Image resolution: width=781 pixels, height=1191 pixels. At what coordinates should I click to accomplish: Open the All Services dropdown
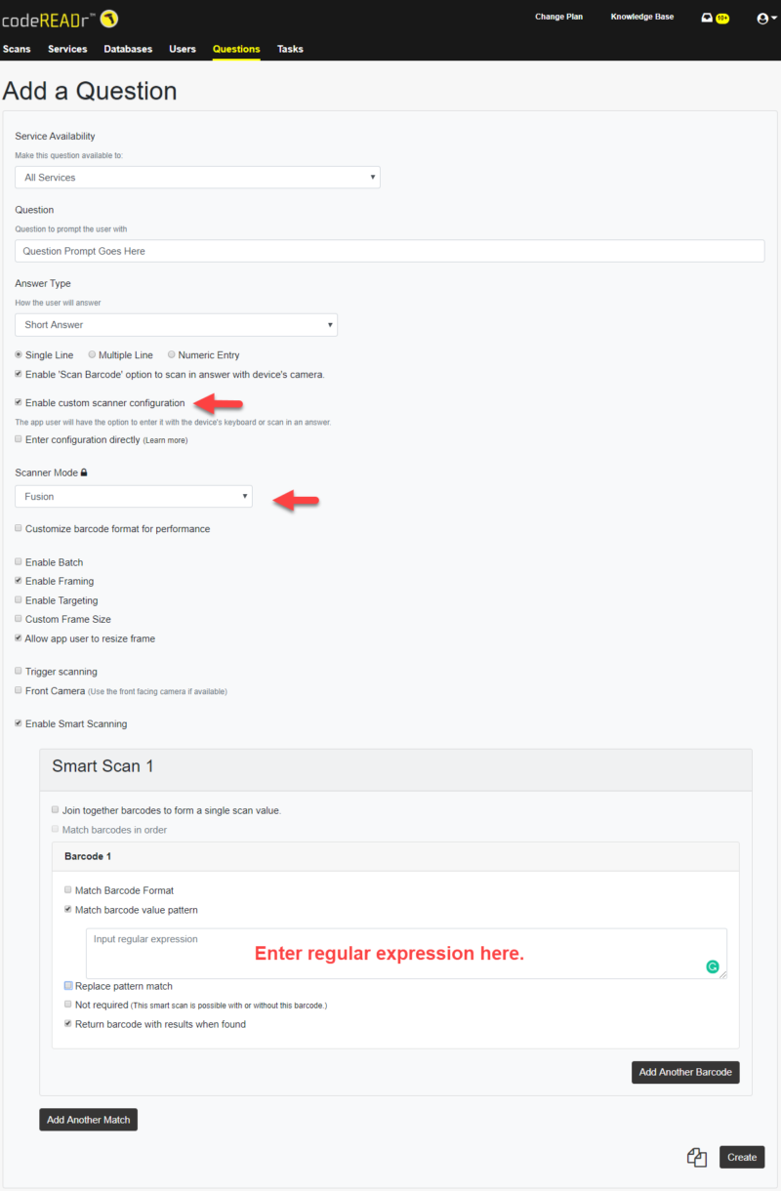[x=197, y=177]
